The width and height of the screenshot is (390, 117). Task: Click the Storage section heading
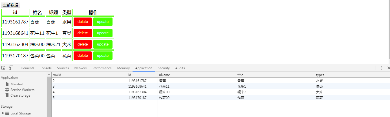7,107
